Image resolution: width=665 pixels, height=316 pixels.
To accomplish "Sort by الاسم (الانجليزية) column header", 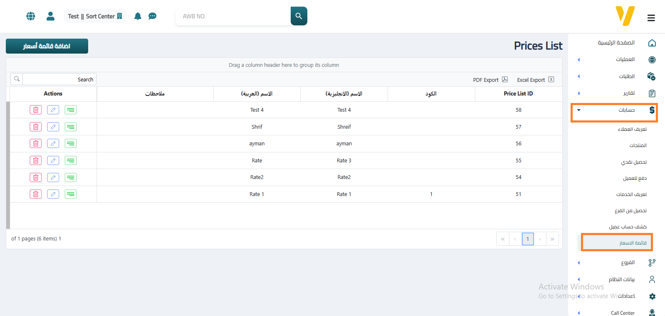I will [x=344, y=94].
